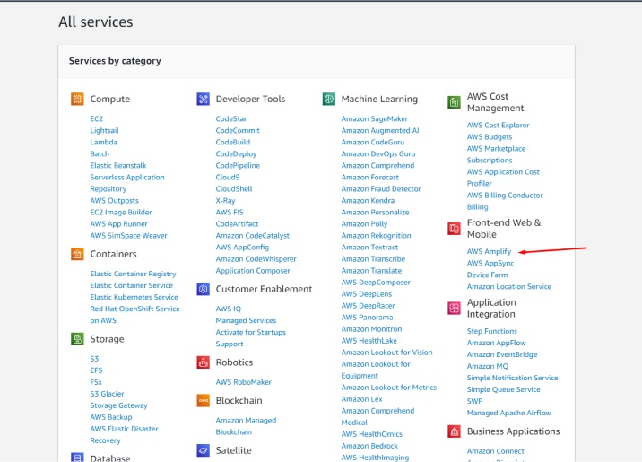
Task: Click the Application Integration category icon
Action: (x=455, y=309)
